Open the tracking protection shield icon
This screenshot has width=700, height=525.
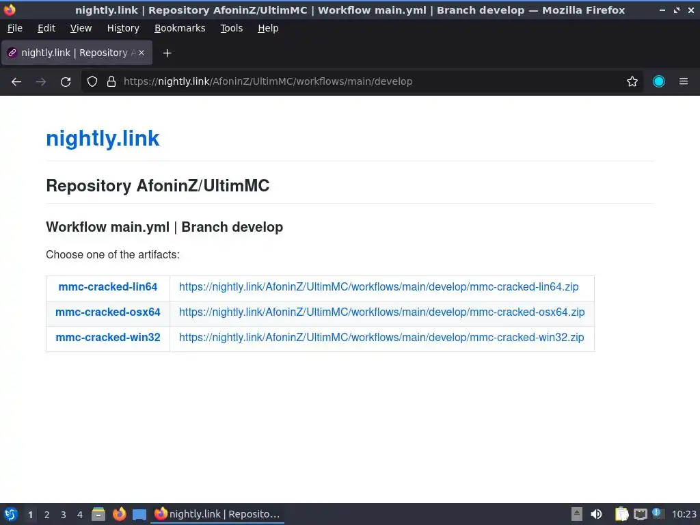coord(92,82)
